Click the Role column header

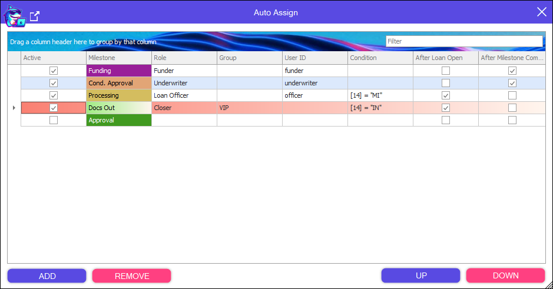[184, 58]
